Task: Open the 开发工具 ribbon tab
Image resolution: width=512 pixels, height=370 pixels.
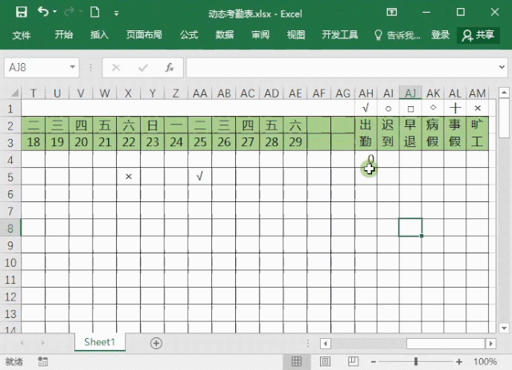Action: tap(340, 34)
